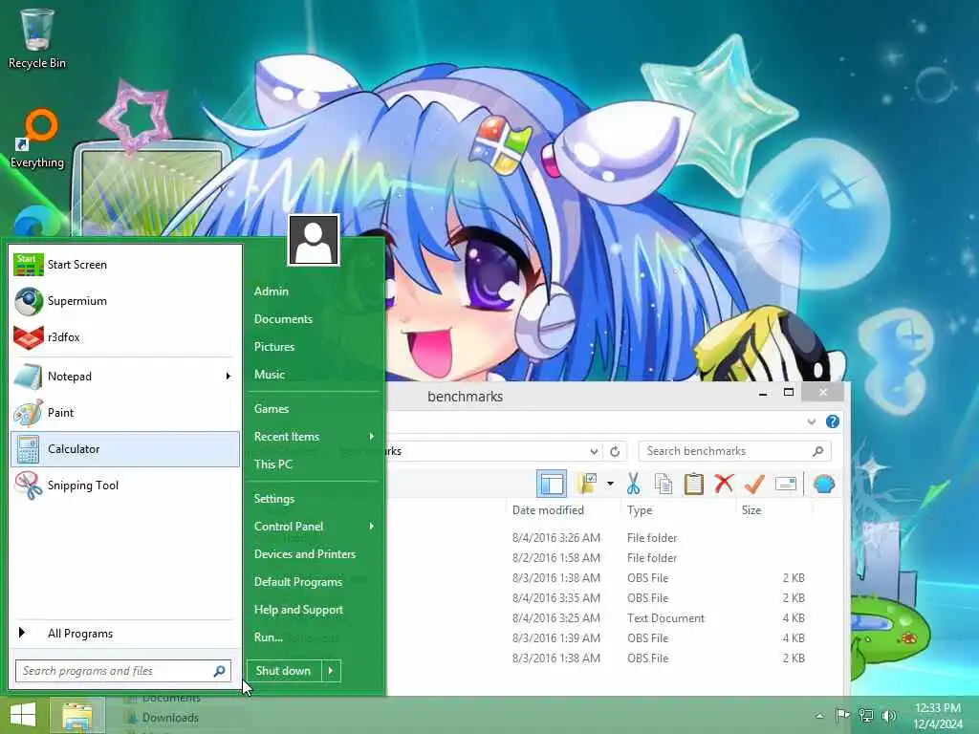979x734 pixels.
Task: Click the blue shell icon in toolbar
Action: tap(824, 484)
